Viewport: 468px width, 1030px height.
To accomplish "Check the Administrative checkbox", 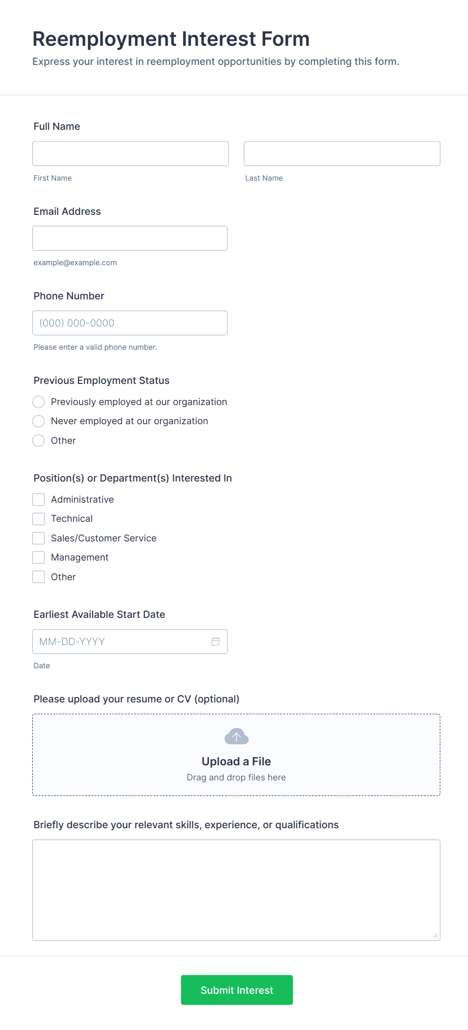I will point(39,500).
